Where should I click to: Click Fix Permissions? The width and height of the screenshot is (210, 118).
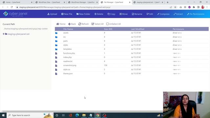[x=196, y=14]
